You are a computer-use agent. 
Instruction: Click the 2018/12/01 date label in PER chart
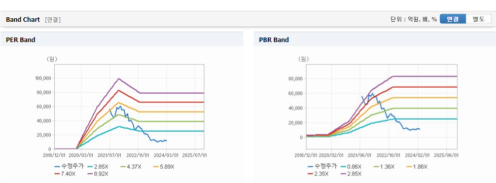54,156
